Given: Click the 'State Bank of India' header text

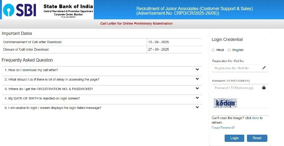Looking at the screenshot, I should tap(68, 6).
